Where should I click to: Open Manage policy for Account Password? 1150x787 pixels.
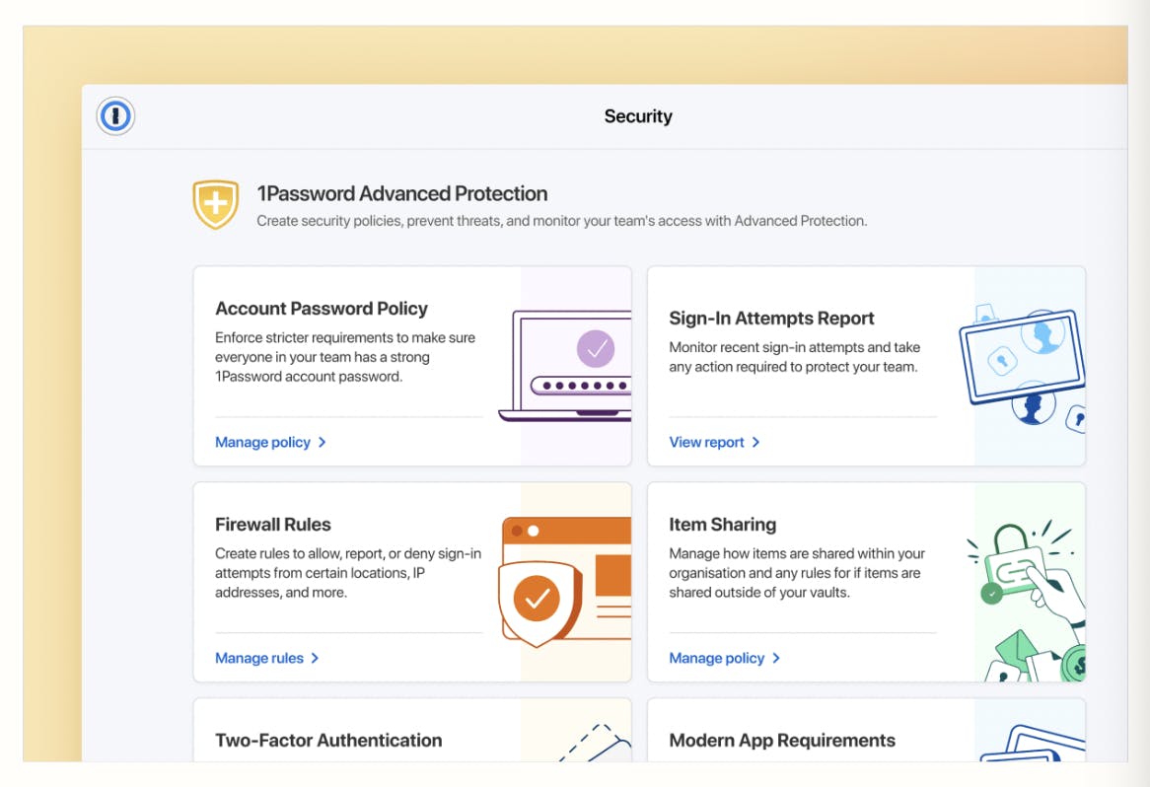pos(262,443)
